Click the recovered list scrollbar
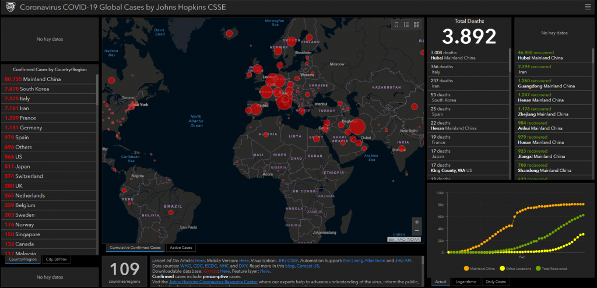The width and height of the screenshot is (597, 288). [x=592, y=55]
